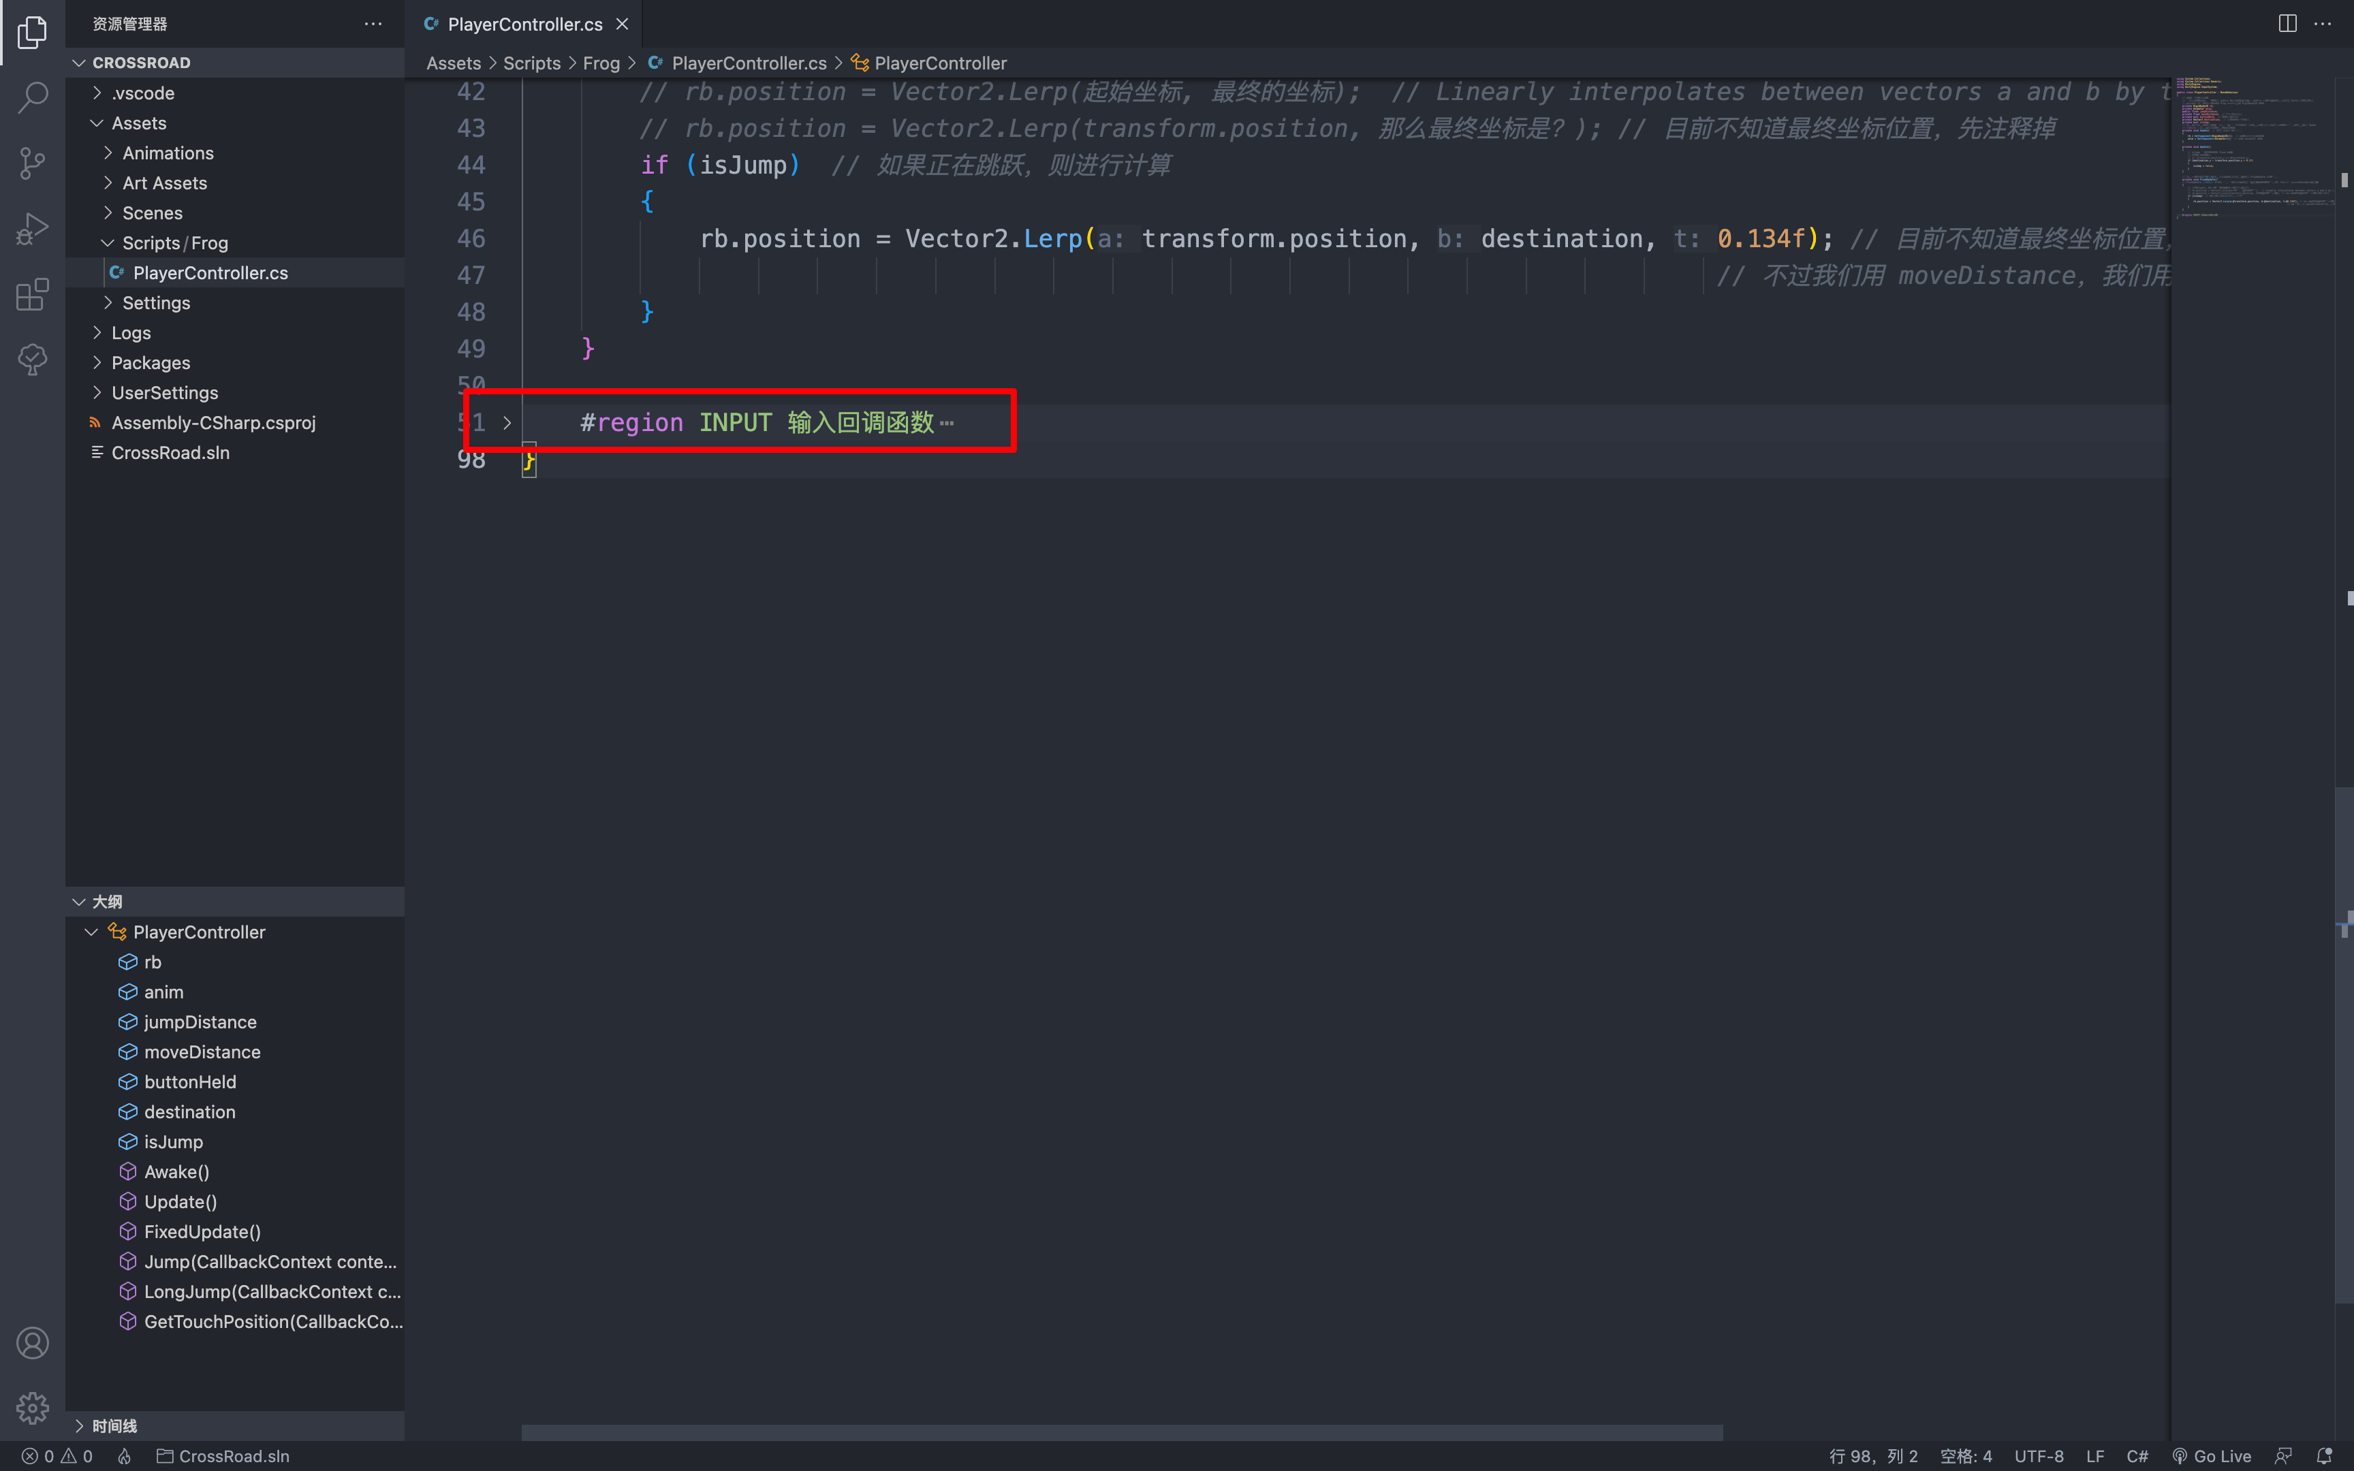Click the errors and warnings status indicator
The image size is (2354, 1471).
(57, 1457)
